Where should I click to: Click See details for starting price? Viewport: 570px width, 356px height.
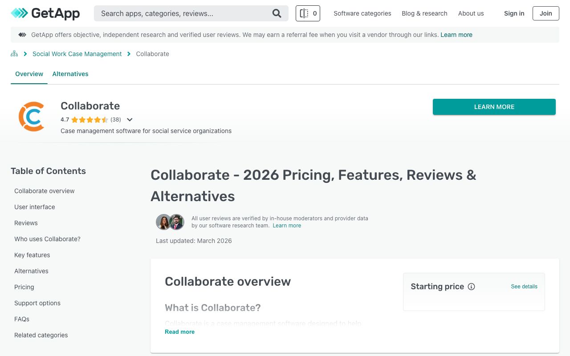coord(524,287)
